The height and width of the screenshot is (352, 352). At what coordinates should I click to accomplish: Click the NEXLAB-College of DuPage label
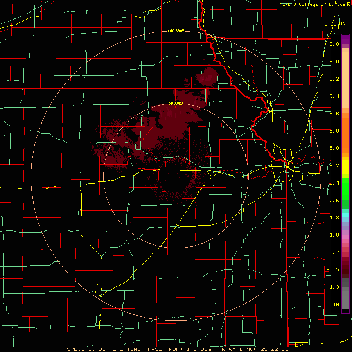tap(314, 4)
